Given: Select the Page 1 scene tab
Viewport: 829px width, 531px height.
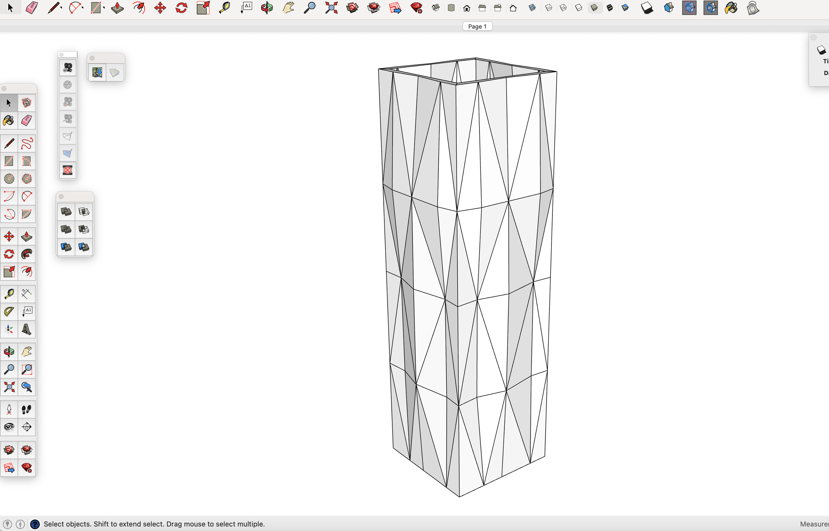Looking at the screenshot, I should (x=477, y=27).
